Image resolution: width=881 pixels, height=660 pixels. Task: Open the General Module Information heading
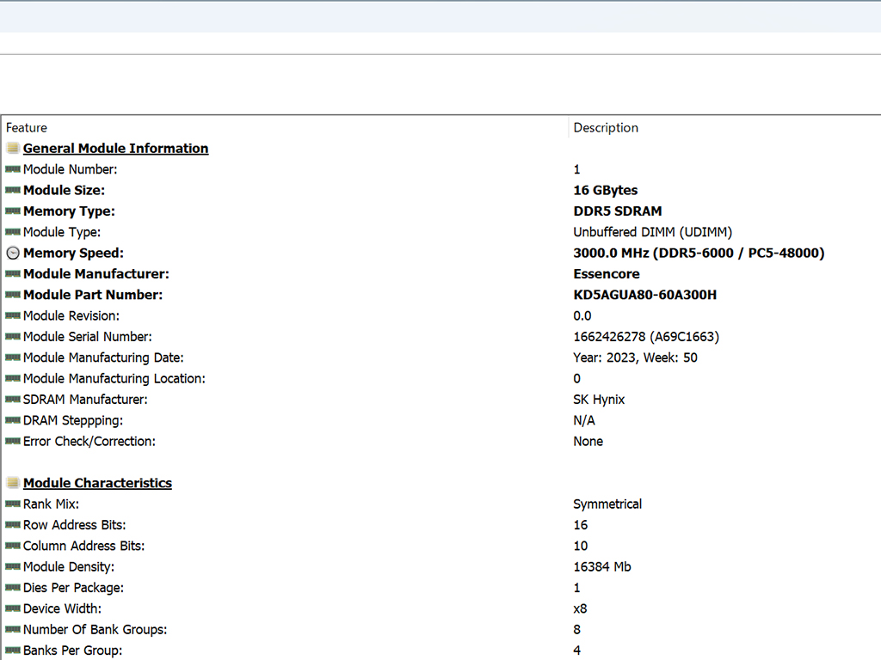(x=116, y=148)
